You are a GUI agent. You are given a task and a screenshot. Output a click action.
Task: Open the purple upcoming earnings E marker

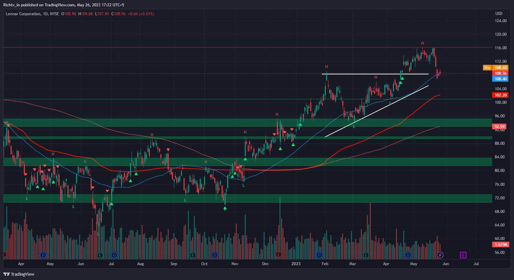463,255
